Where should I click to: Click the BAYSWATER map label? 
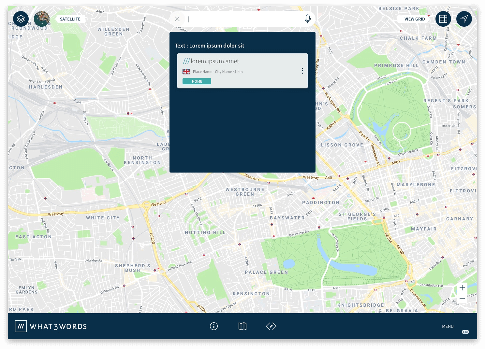click(287, 218)
